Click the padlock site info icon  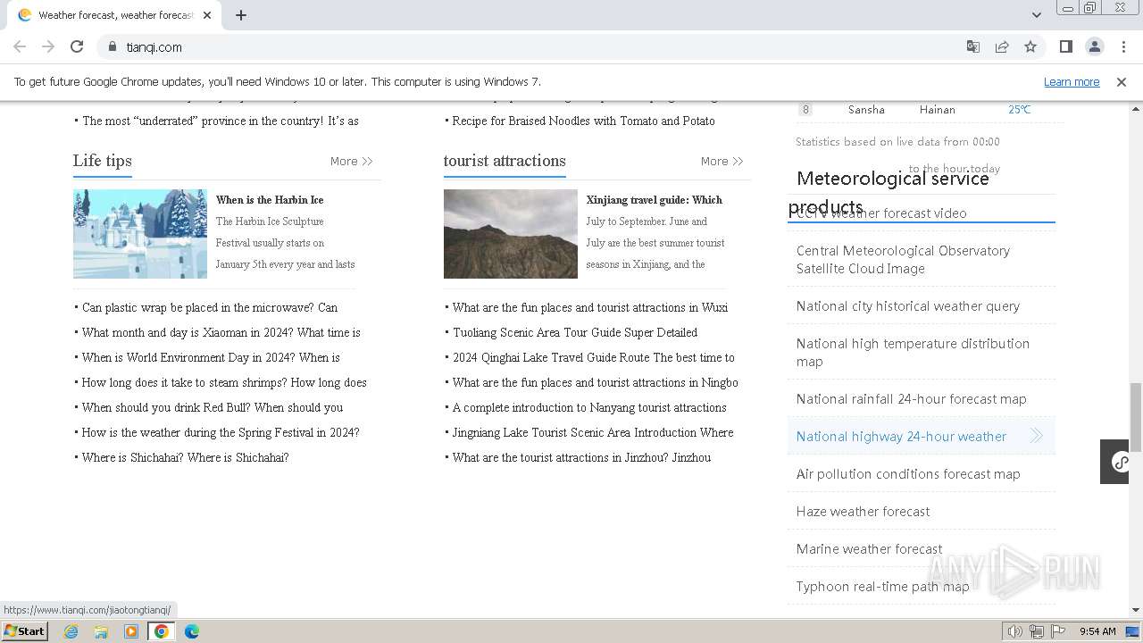(x=112, y=46)
